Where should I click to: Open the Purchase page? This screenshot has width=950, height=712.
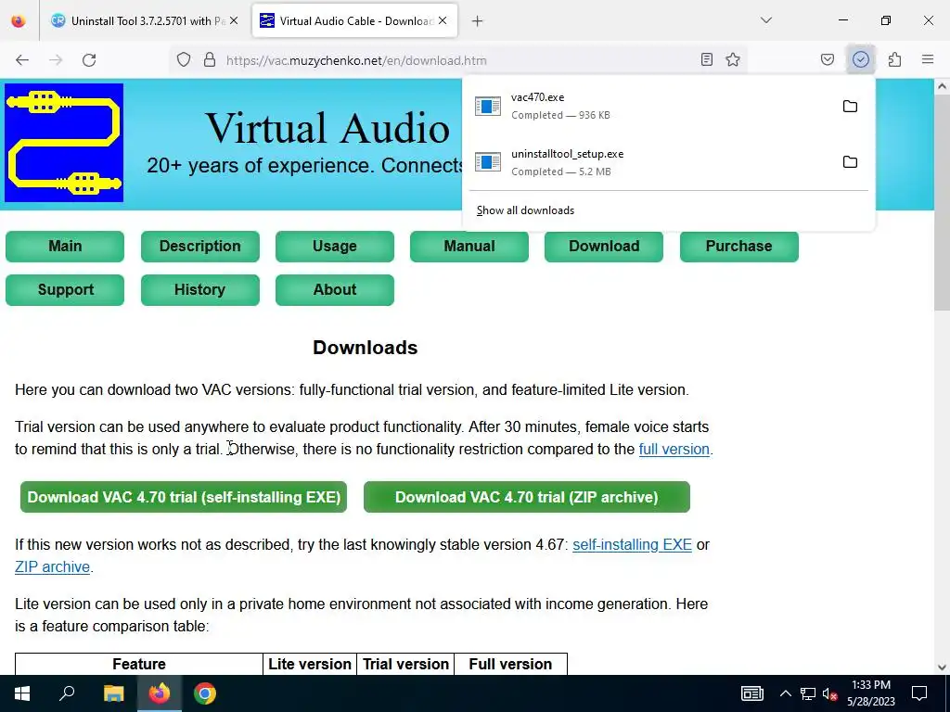(739, 247)
